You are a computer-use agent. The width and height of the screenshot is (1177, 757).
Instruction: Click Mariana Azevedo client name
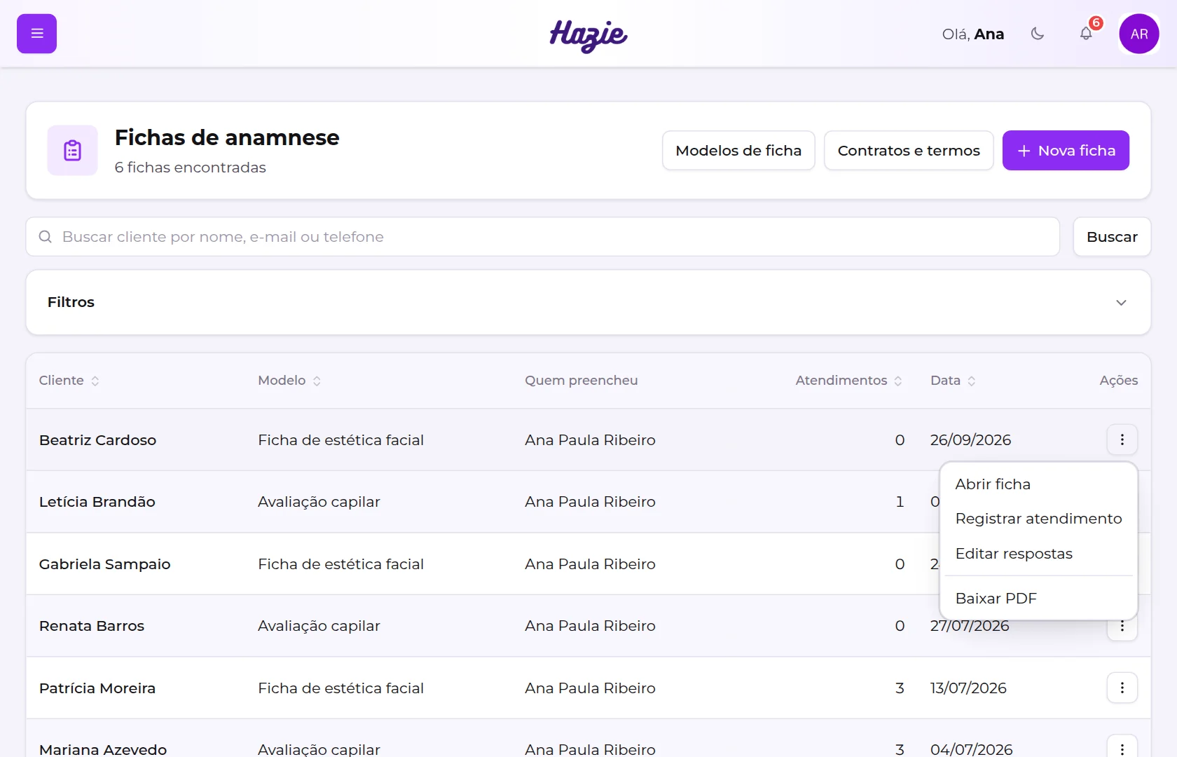103,749
